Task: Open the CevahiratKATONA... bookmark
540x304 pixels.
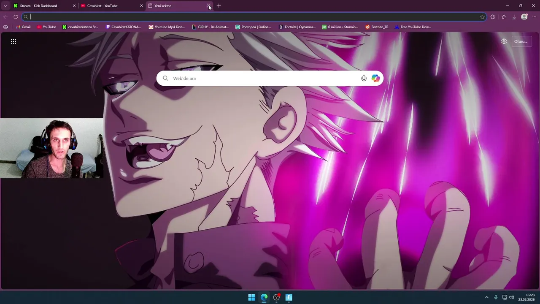Action: [x=123, y=27]
